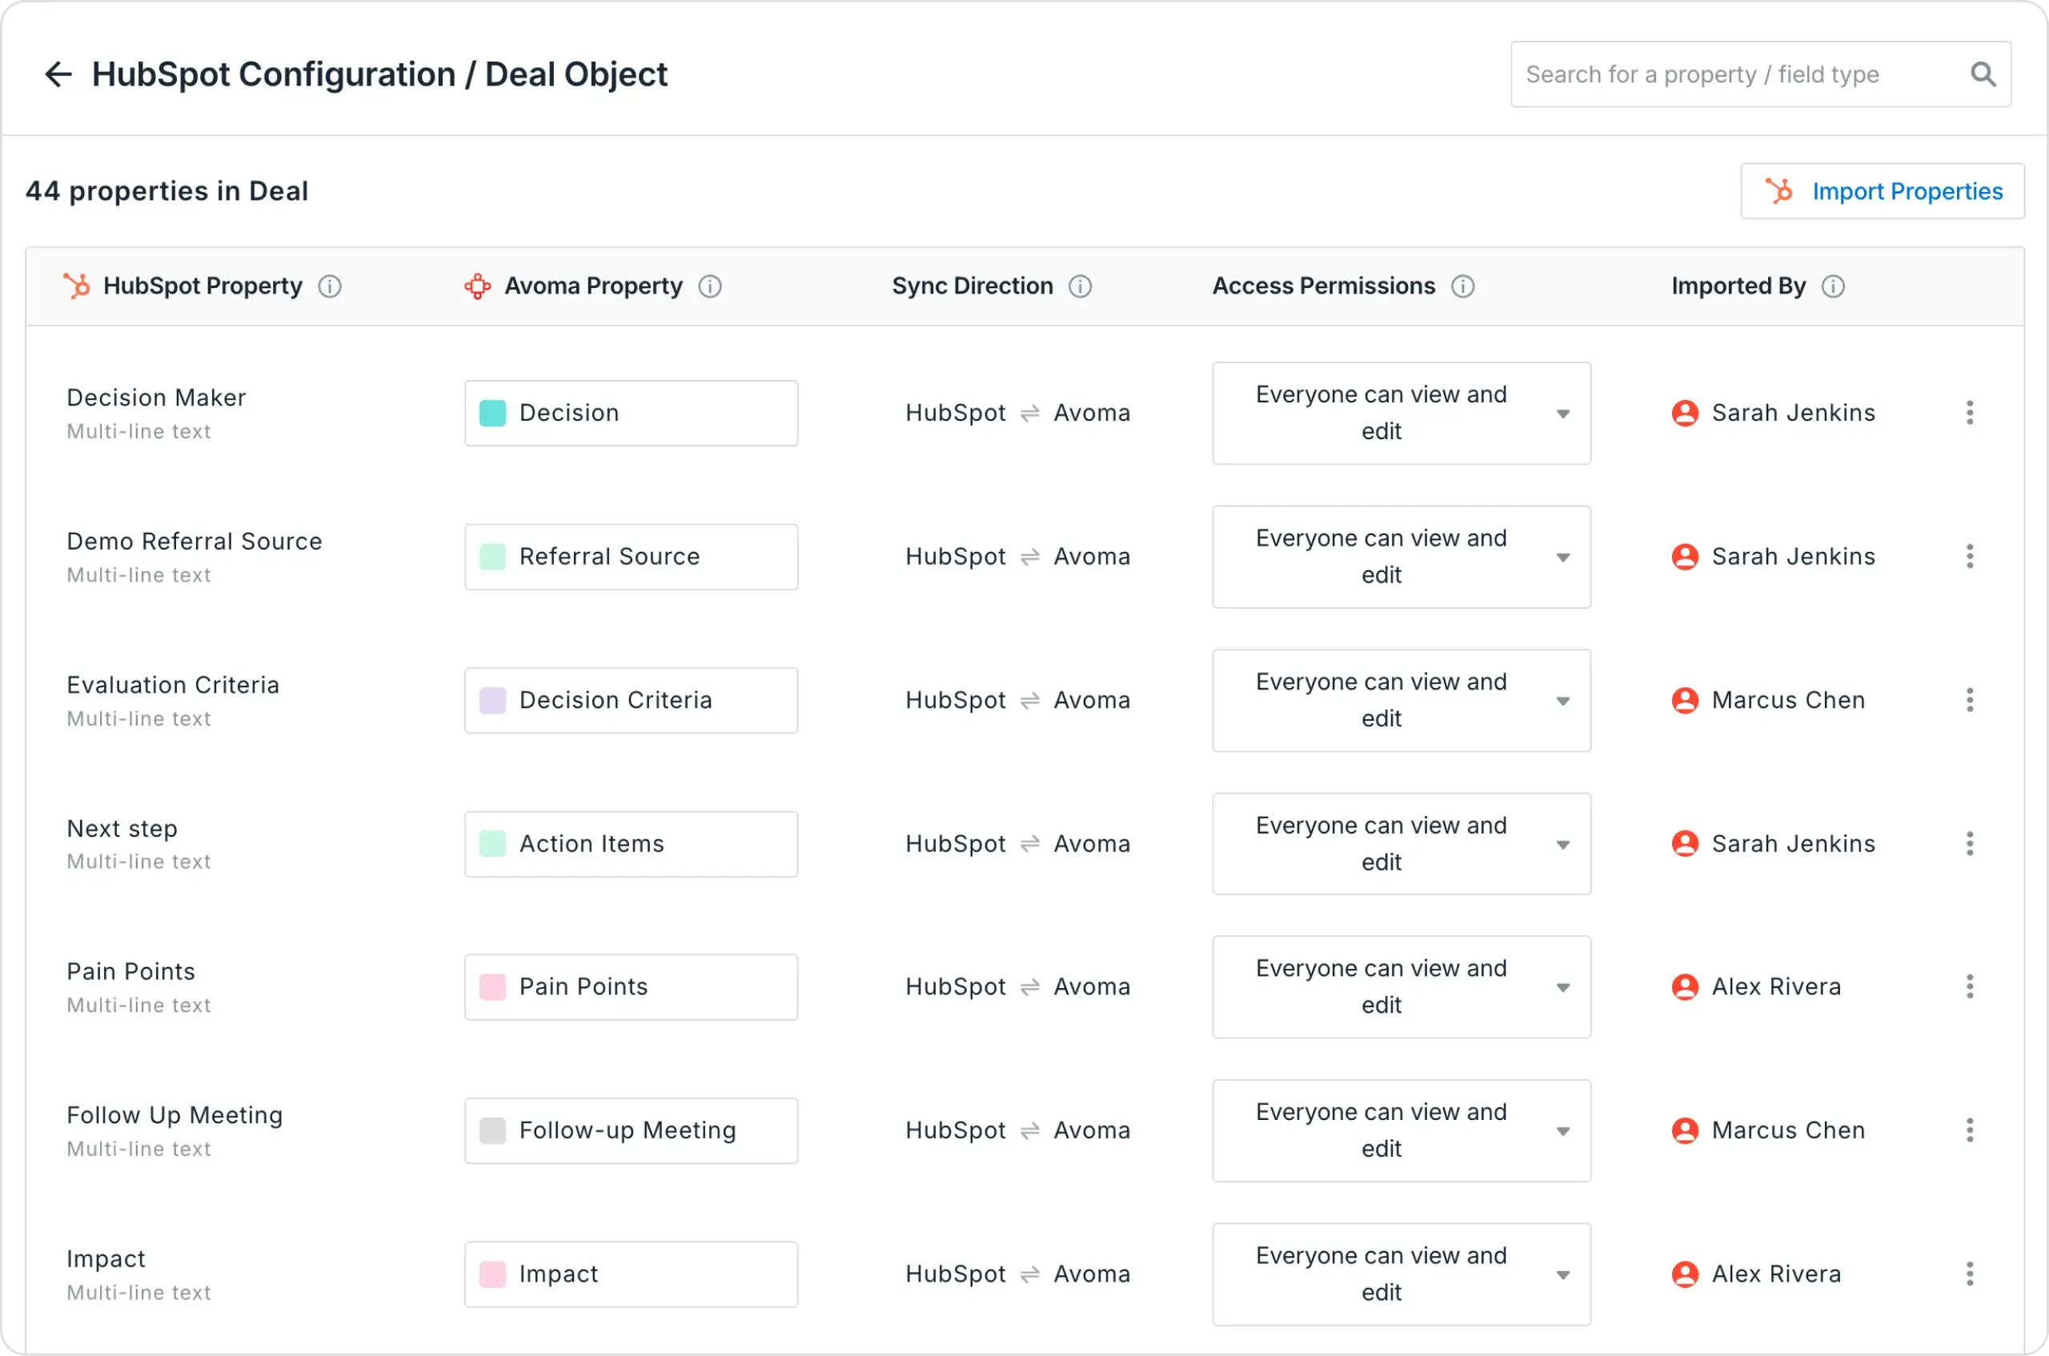2049x1356 pixels.
Task: Click the HubSpot Property info icon
Action: (330, 286)
